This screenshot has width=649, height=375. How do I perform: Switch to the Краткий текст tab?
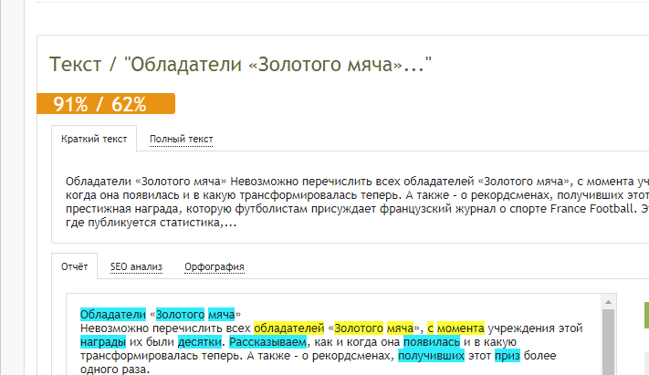(x=93, y=139)
